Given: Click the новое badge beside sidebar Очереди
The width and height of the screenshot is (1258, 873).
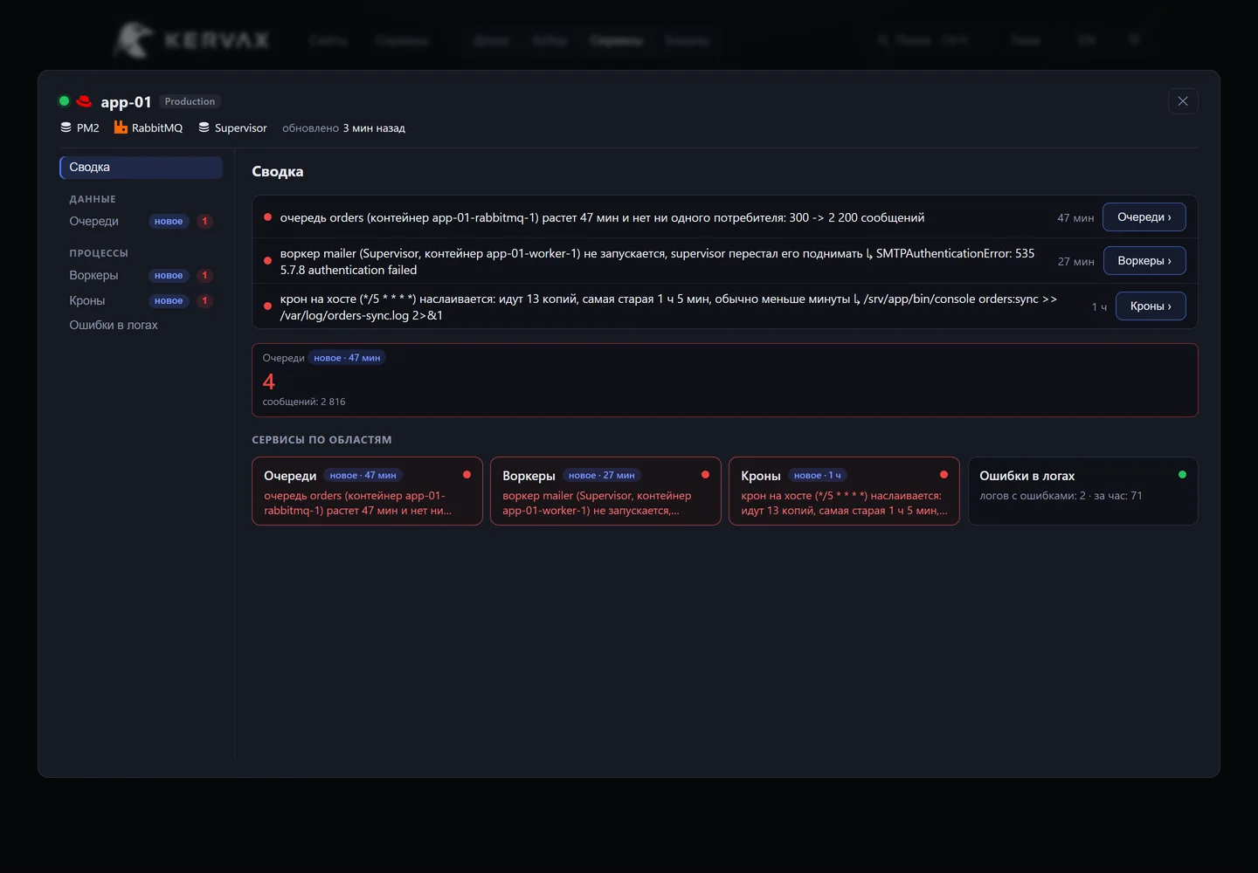Looking at the screenshot, I should click(x=169, y=222).
